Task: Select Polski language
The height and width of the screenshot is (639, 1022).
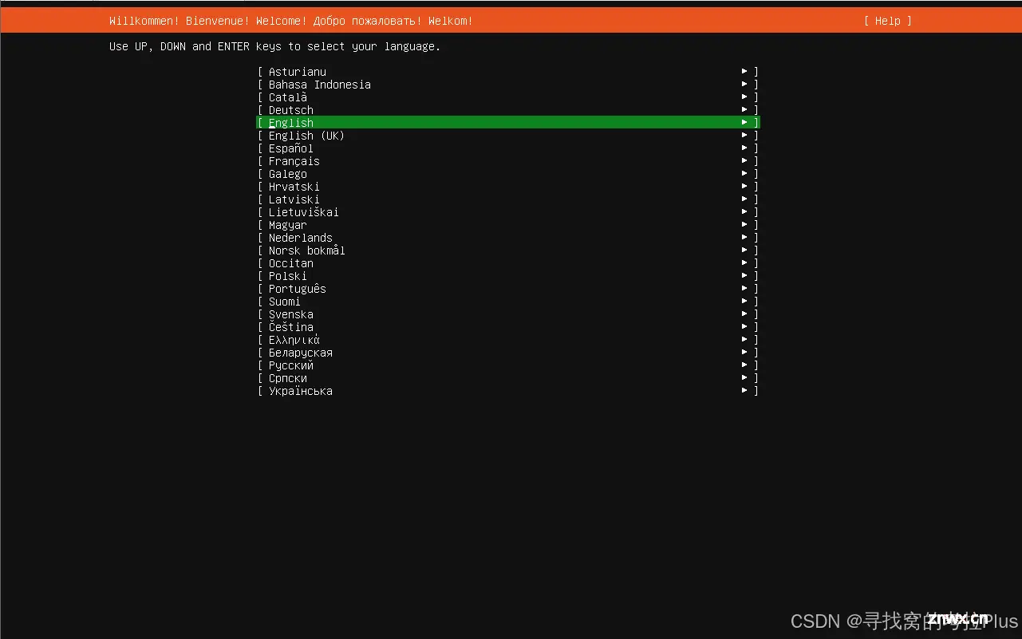Action: pos(508,276)
